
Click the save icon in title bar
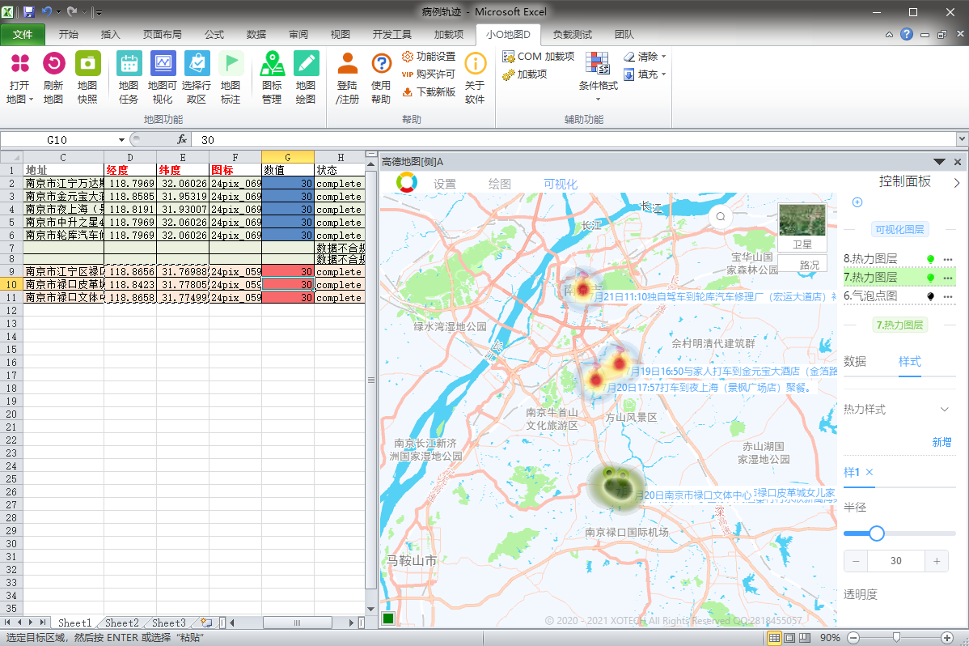(x=28, y=11)
